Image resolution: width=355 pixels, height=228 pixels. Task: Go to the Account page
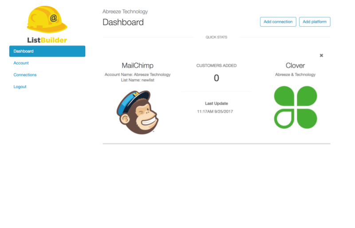click(21, 63)
